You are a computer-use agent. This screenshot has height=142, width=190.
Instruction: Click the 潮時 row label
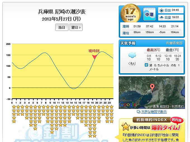(x=126, y=26)
